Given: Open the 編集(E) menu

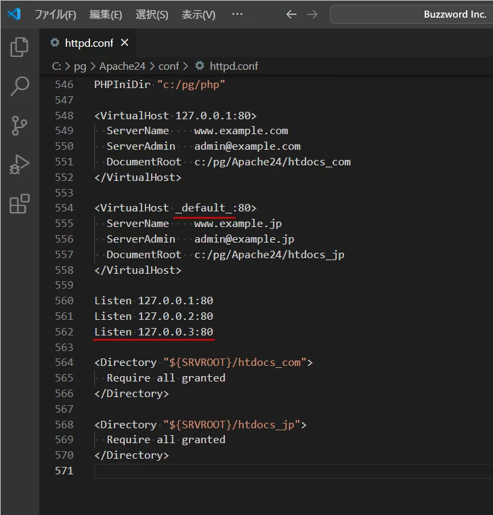Looking at the screenshot, I should click(x=106, y=14).
